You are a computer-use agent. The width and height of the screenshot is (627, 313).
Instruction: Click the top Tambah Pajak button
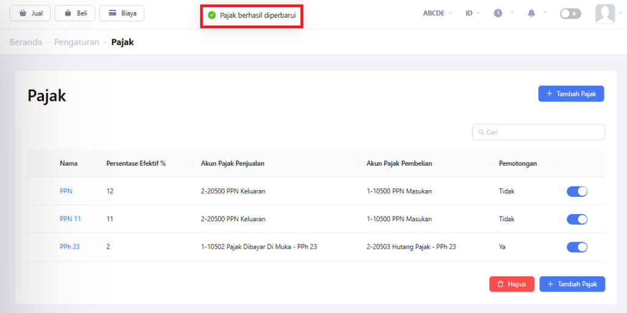tap(571, 94)
